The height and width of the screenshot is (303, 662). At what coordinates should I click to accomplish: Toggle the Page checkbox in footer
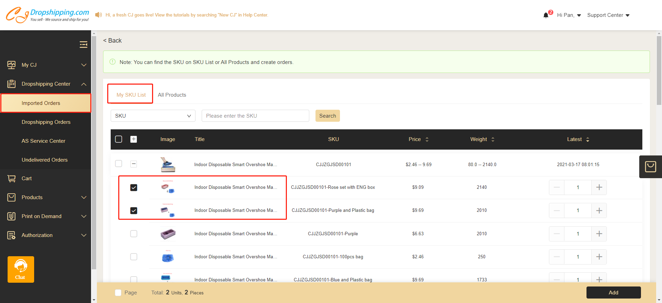pyautogui.click(x=118, y=293)
